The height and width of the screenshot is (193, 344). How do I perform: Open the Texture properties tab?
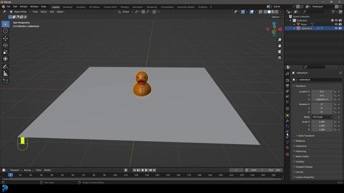coord(288,154)
